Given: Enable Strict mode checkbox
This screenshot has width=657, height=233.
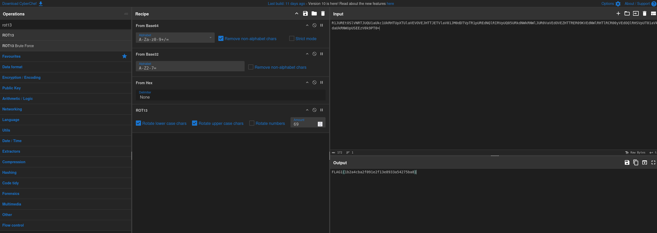Looking at the screenshot, I should pyautogui.click(x=292, y=38).
